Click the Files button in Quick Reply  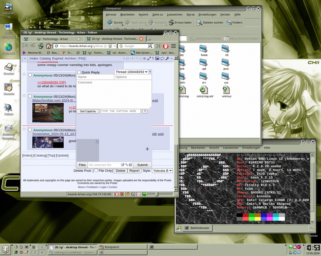pyautogui.click(x=82, y=165)
